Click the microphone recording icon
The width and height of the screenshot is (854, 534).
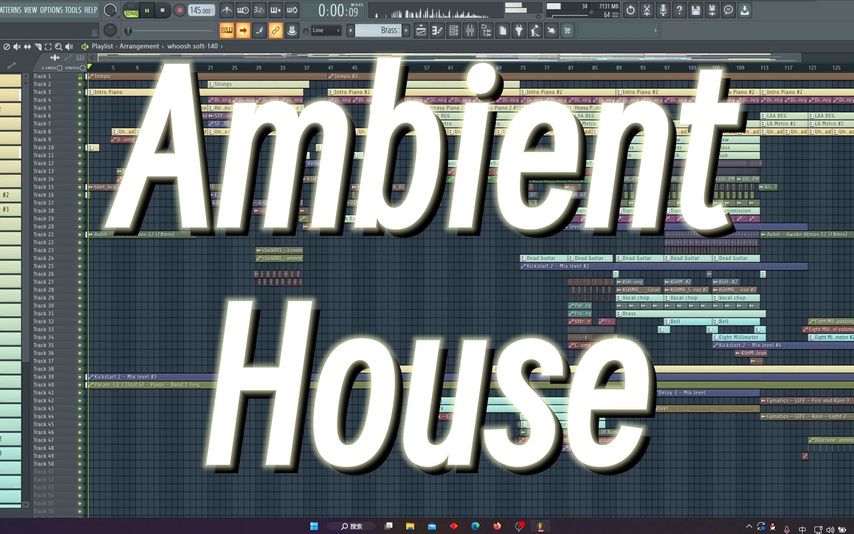tap(663, 10)
